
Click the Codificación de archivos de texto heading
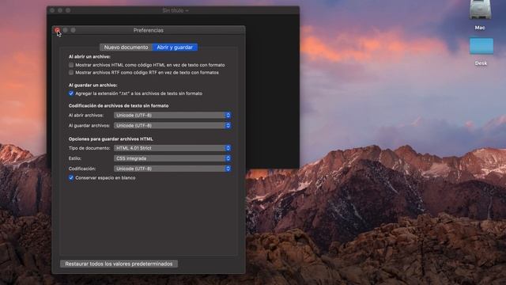(119, 105)
